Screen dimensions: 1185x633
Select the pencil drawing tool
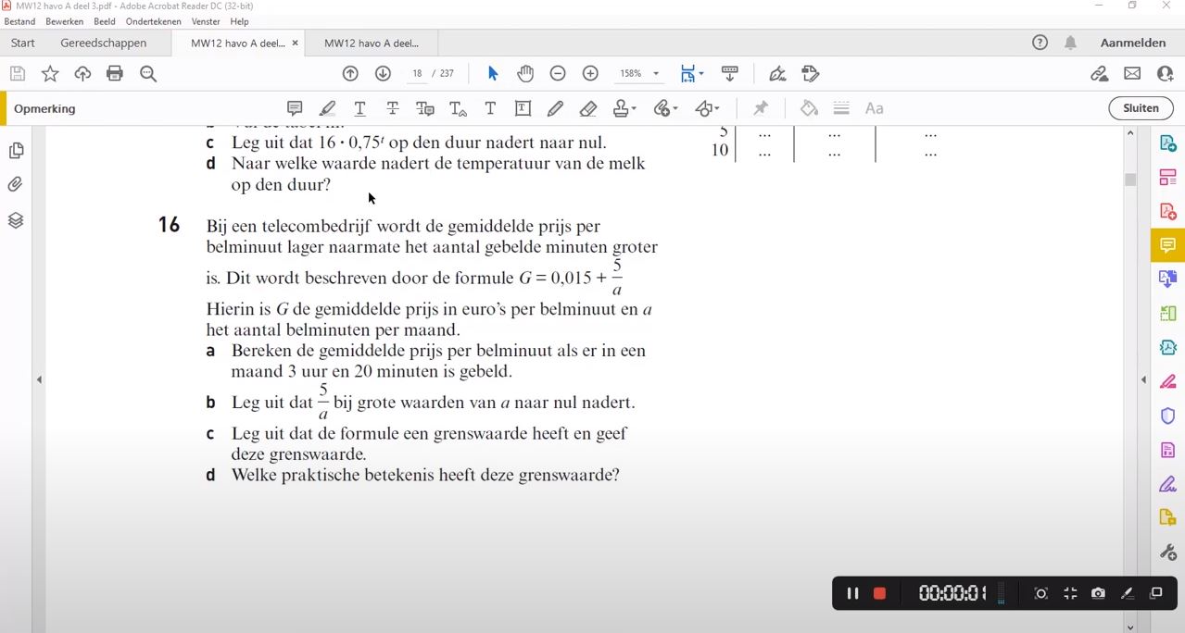coord(555,108)
